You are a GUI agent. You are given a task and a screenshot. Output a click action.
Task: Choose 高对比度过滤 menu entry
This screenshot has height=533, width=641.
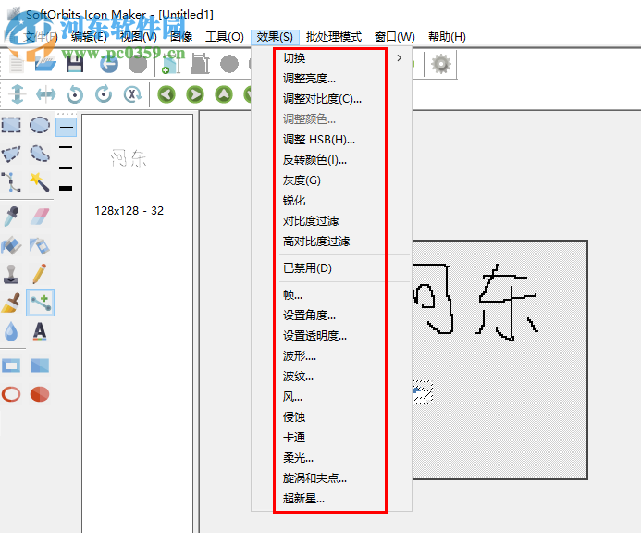pyautogui.click(x=331, y=242)
